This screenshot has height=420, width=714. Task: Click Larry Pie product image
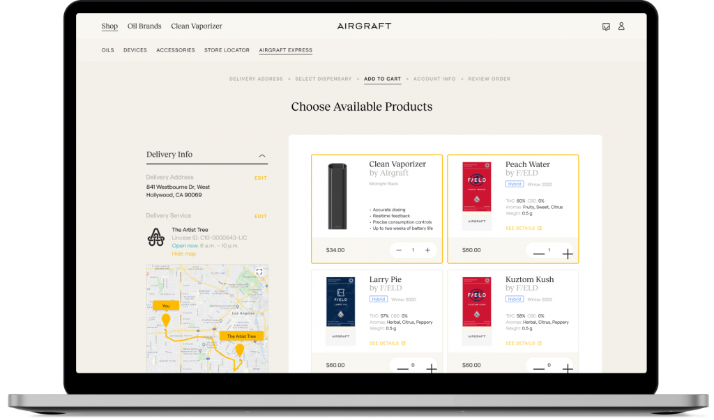[340, 311]
